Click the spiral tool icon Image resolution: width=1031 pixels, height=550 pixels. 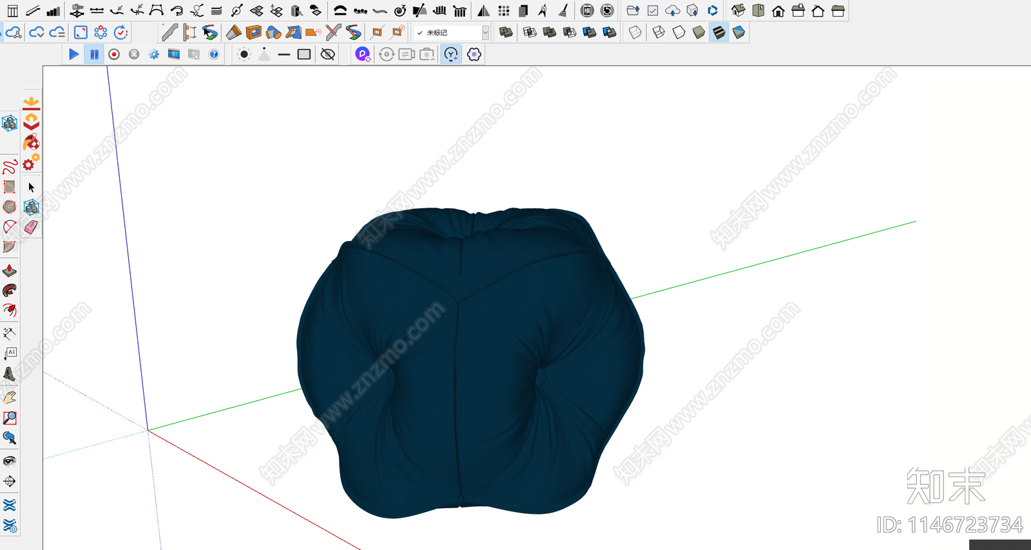click(x=400, y=11)
